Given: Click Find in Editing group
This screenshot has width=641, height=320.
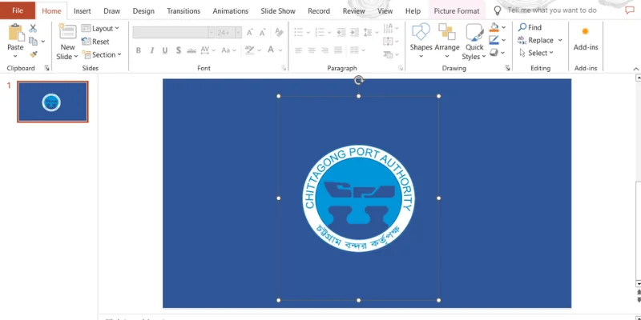Looking at the screenshot, I should [x=530, y=27].
